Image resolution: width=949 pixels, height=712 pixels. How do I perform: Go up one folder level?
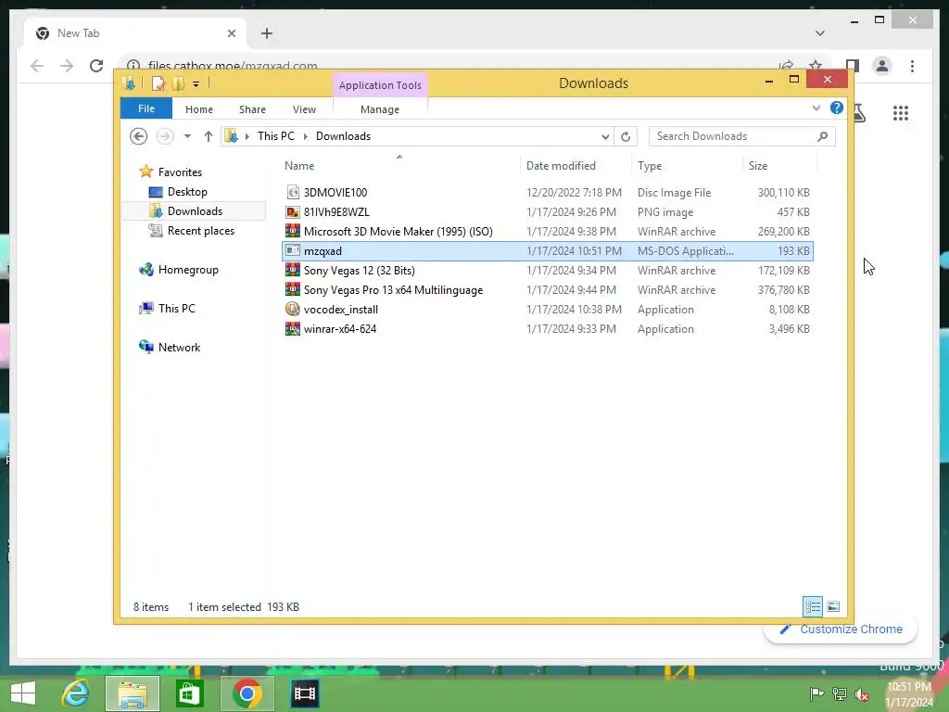209,136
